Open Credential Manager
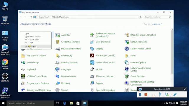The width and height of the screenshot is (189, 106). pyautogui.click(x=68, y=42)
